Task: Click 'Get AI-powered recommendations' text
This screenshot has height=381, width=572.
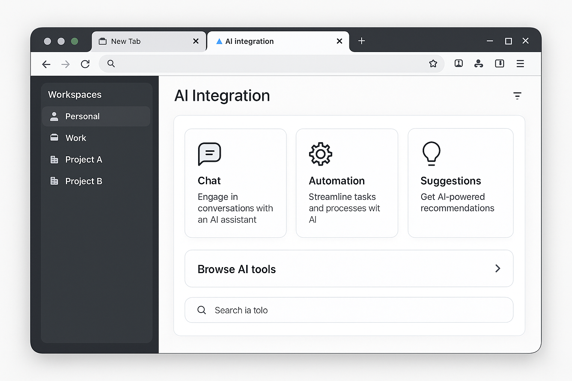Action: pos(457,202)
